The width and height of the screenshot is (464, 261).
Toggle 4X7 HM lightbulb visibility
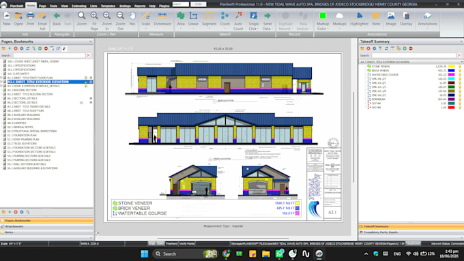click(x=460, y=108)
